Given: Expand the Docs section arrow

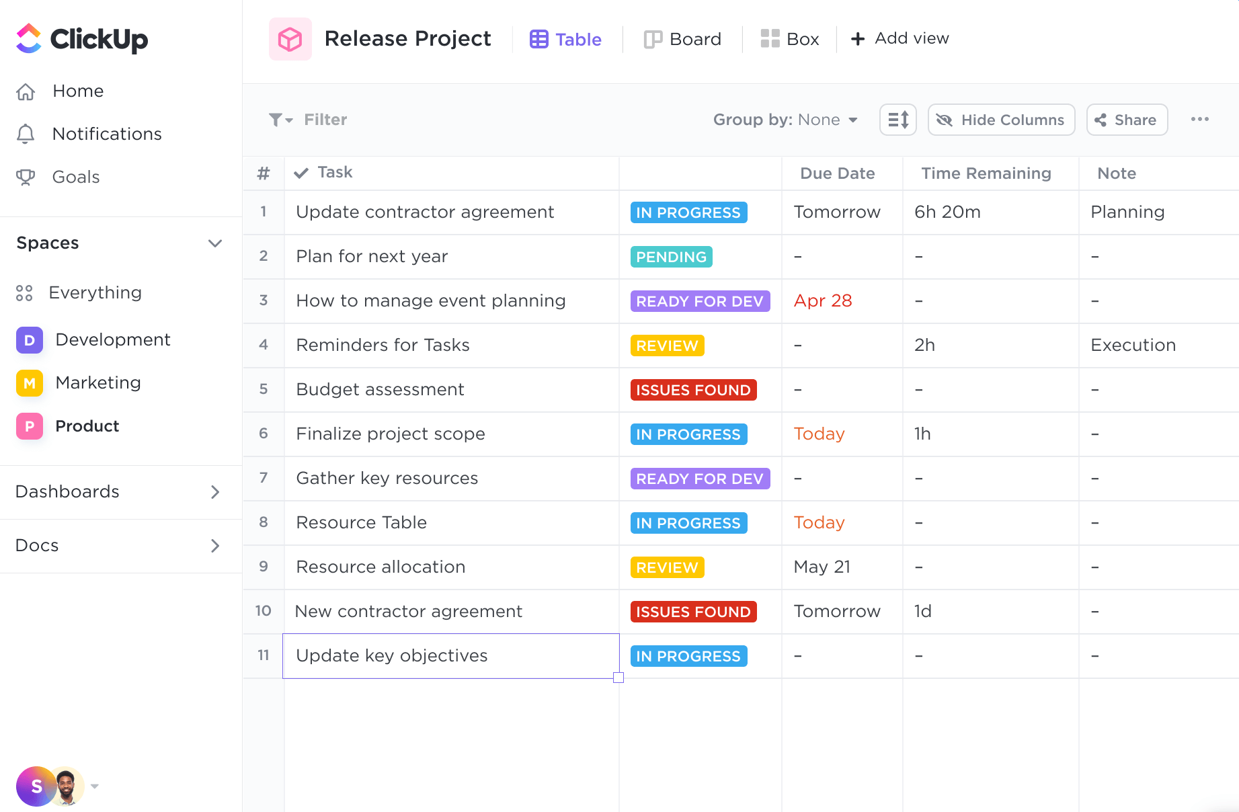Looking at the screenshot, I should coord(215,546).
